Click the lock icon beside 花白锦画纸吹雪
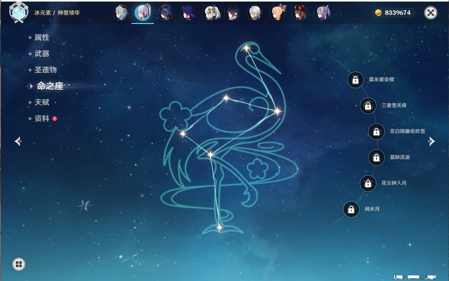449x281 pixels. (376, 132)
